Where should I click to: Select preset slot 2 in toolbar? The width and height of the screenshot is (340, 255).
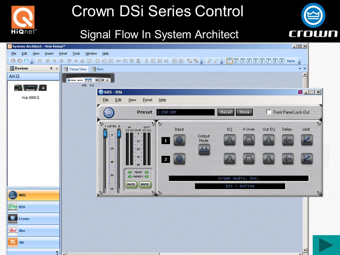point(236,61)
